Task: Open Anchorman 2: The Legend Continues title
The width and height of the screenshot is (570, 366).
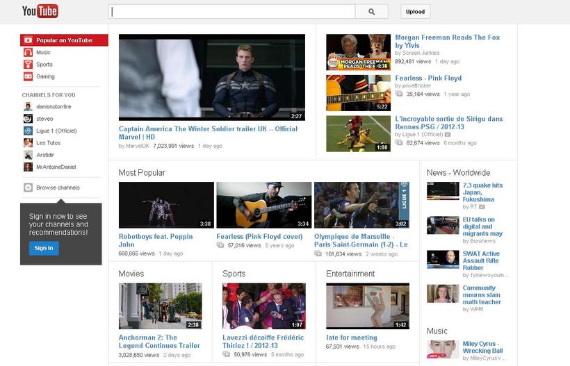Action: tap(159, 341)
